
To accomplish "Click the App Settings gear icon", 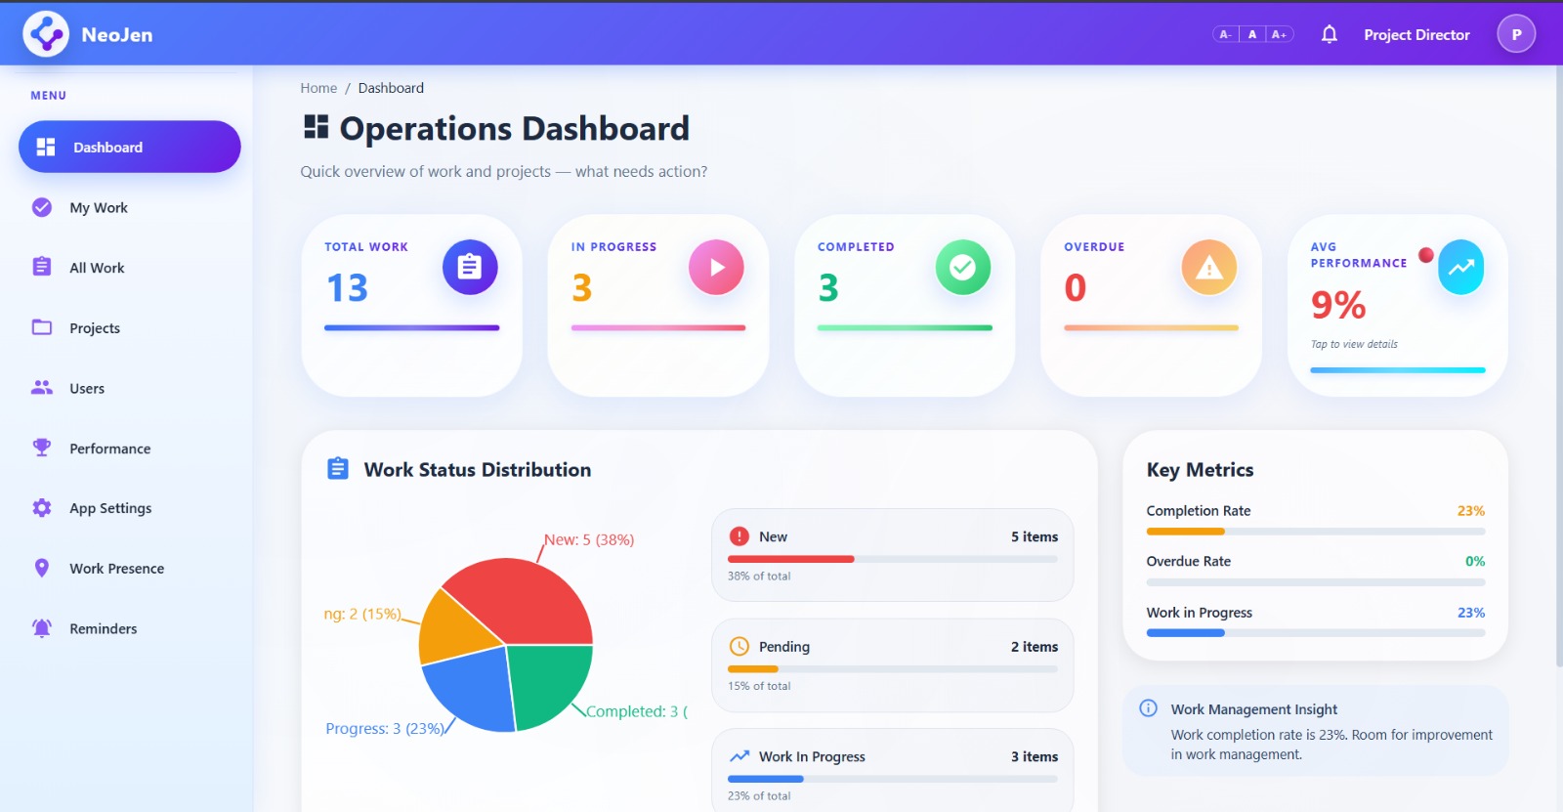I will click(x=42, y=508).
